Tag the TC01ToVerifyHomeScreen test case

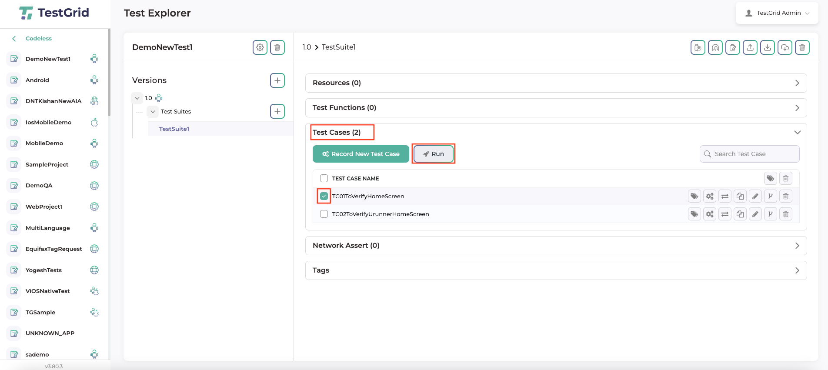[x=694, y=197]
